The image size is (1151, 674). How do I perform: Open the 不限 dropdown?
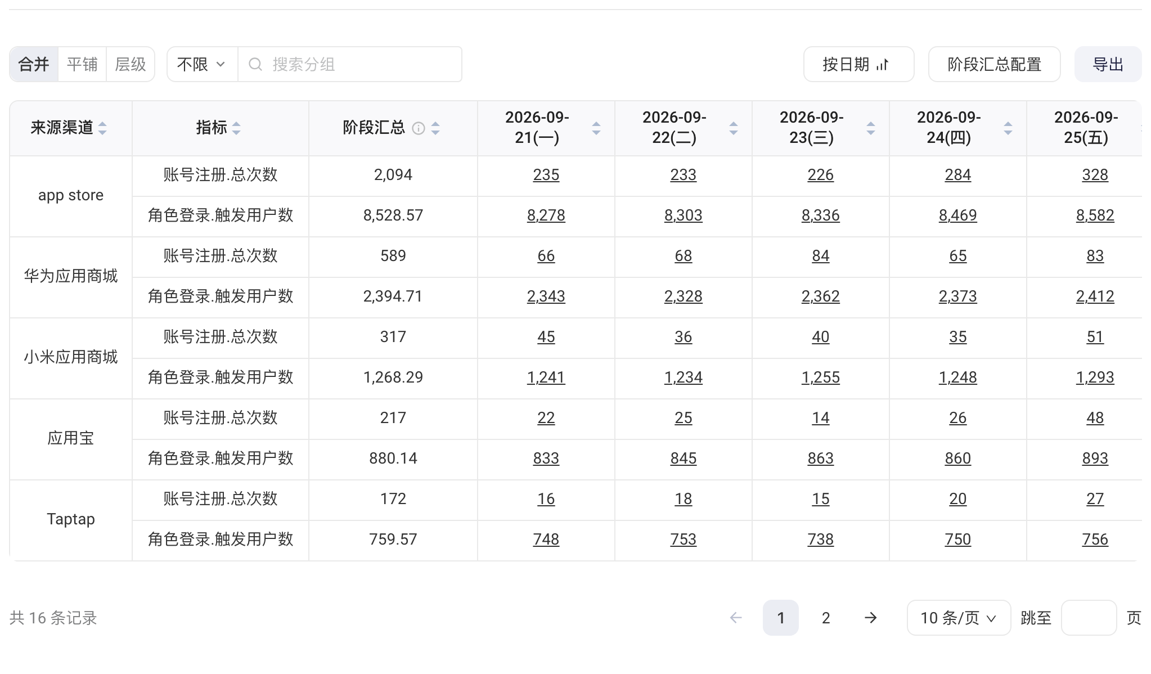coord(202,64)
